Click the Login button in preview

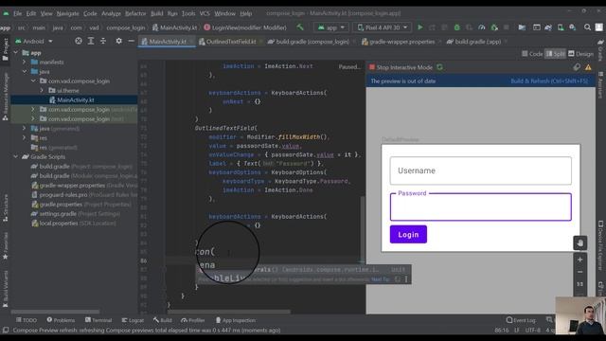[408, 234]
